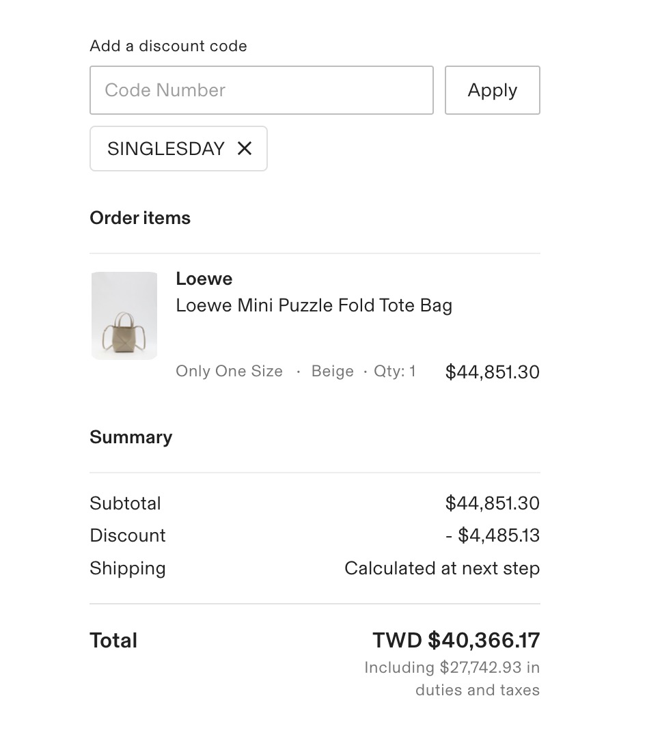Click the Subtotal label
660x739 pixels.
pos(125,503)
